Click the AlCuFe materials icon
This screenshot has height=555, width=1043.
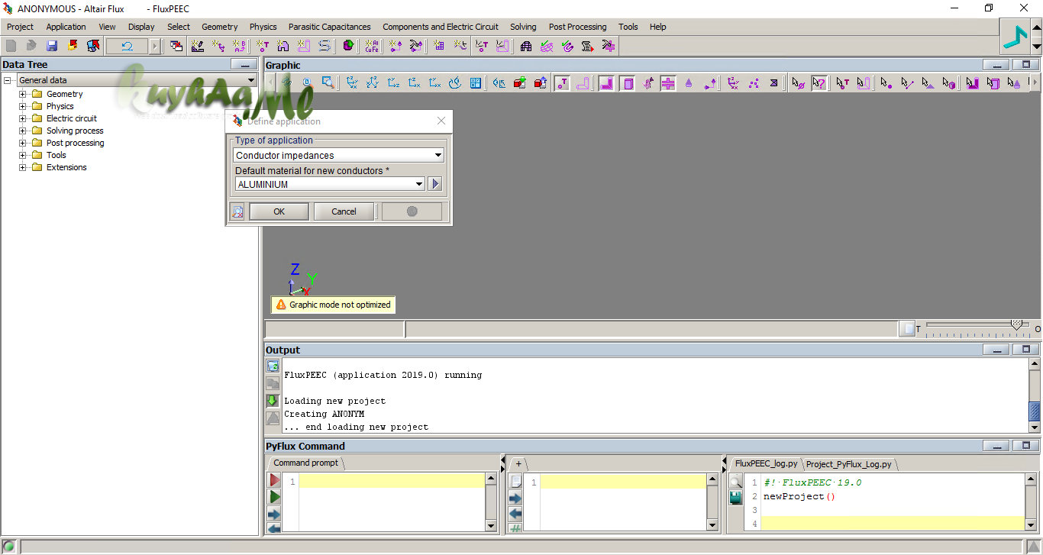point(372,46)
